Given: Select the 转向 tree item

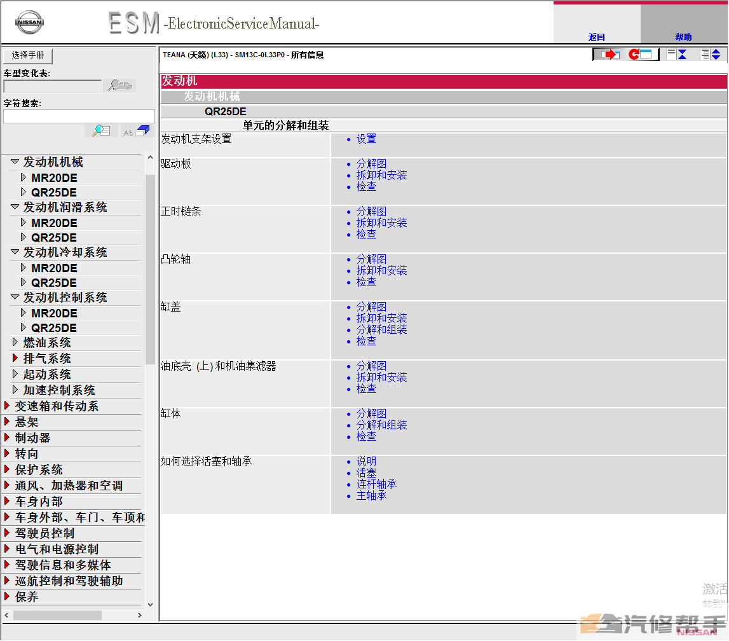Looking at the screenshot, I should point(27,453).
